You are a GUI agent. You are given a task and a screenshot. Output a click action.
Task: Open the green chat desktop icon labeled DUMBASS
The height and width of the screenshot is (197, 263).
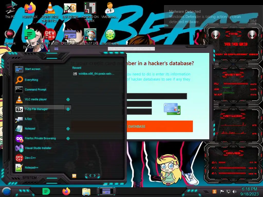click(x=30, y=38)
